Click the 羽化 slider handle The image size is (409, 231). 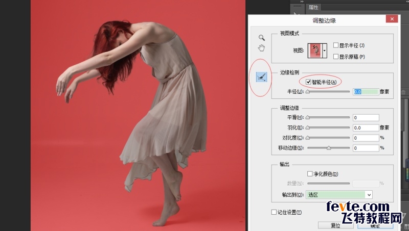pyautogui.click(x=308, y=127)
